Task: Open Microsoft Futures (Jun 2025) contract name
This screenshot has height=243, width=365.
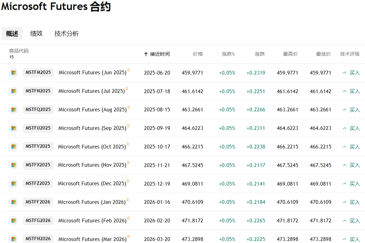Action: (x=93, y=73)
